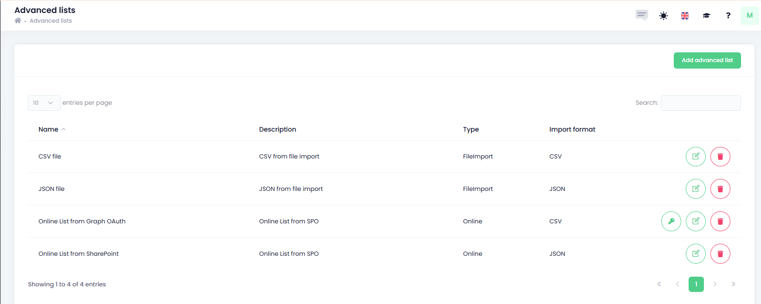
Task: Edit the CSV file list entry
Action: pos(696,157)
